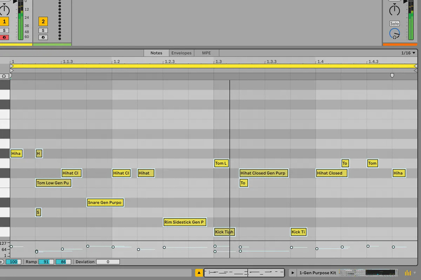Click the Ramp start field showing 91
The height and width of the screenshot is (280, 421).
[46, 262]
